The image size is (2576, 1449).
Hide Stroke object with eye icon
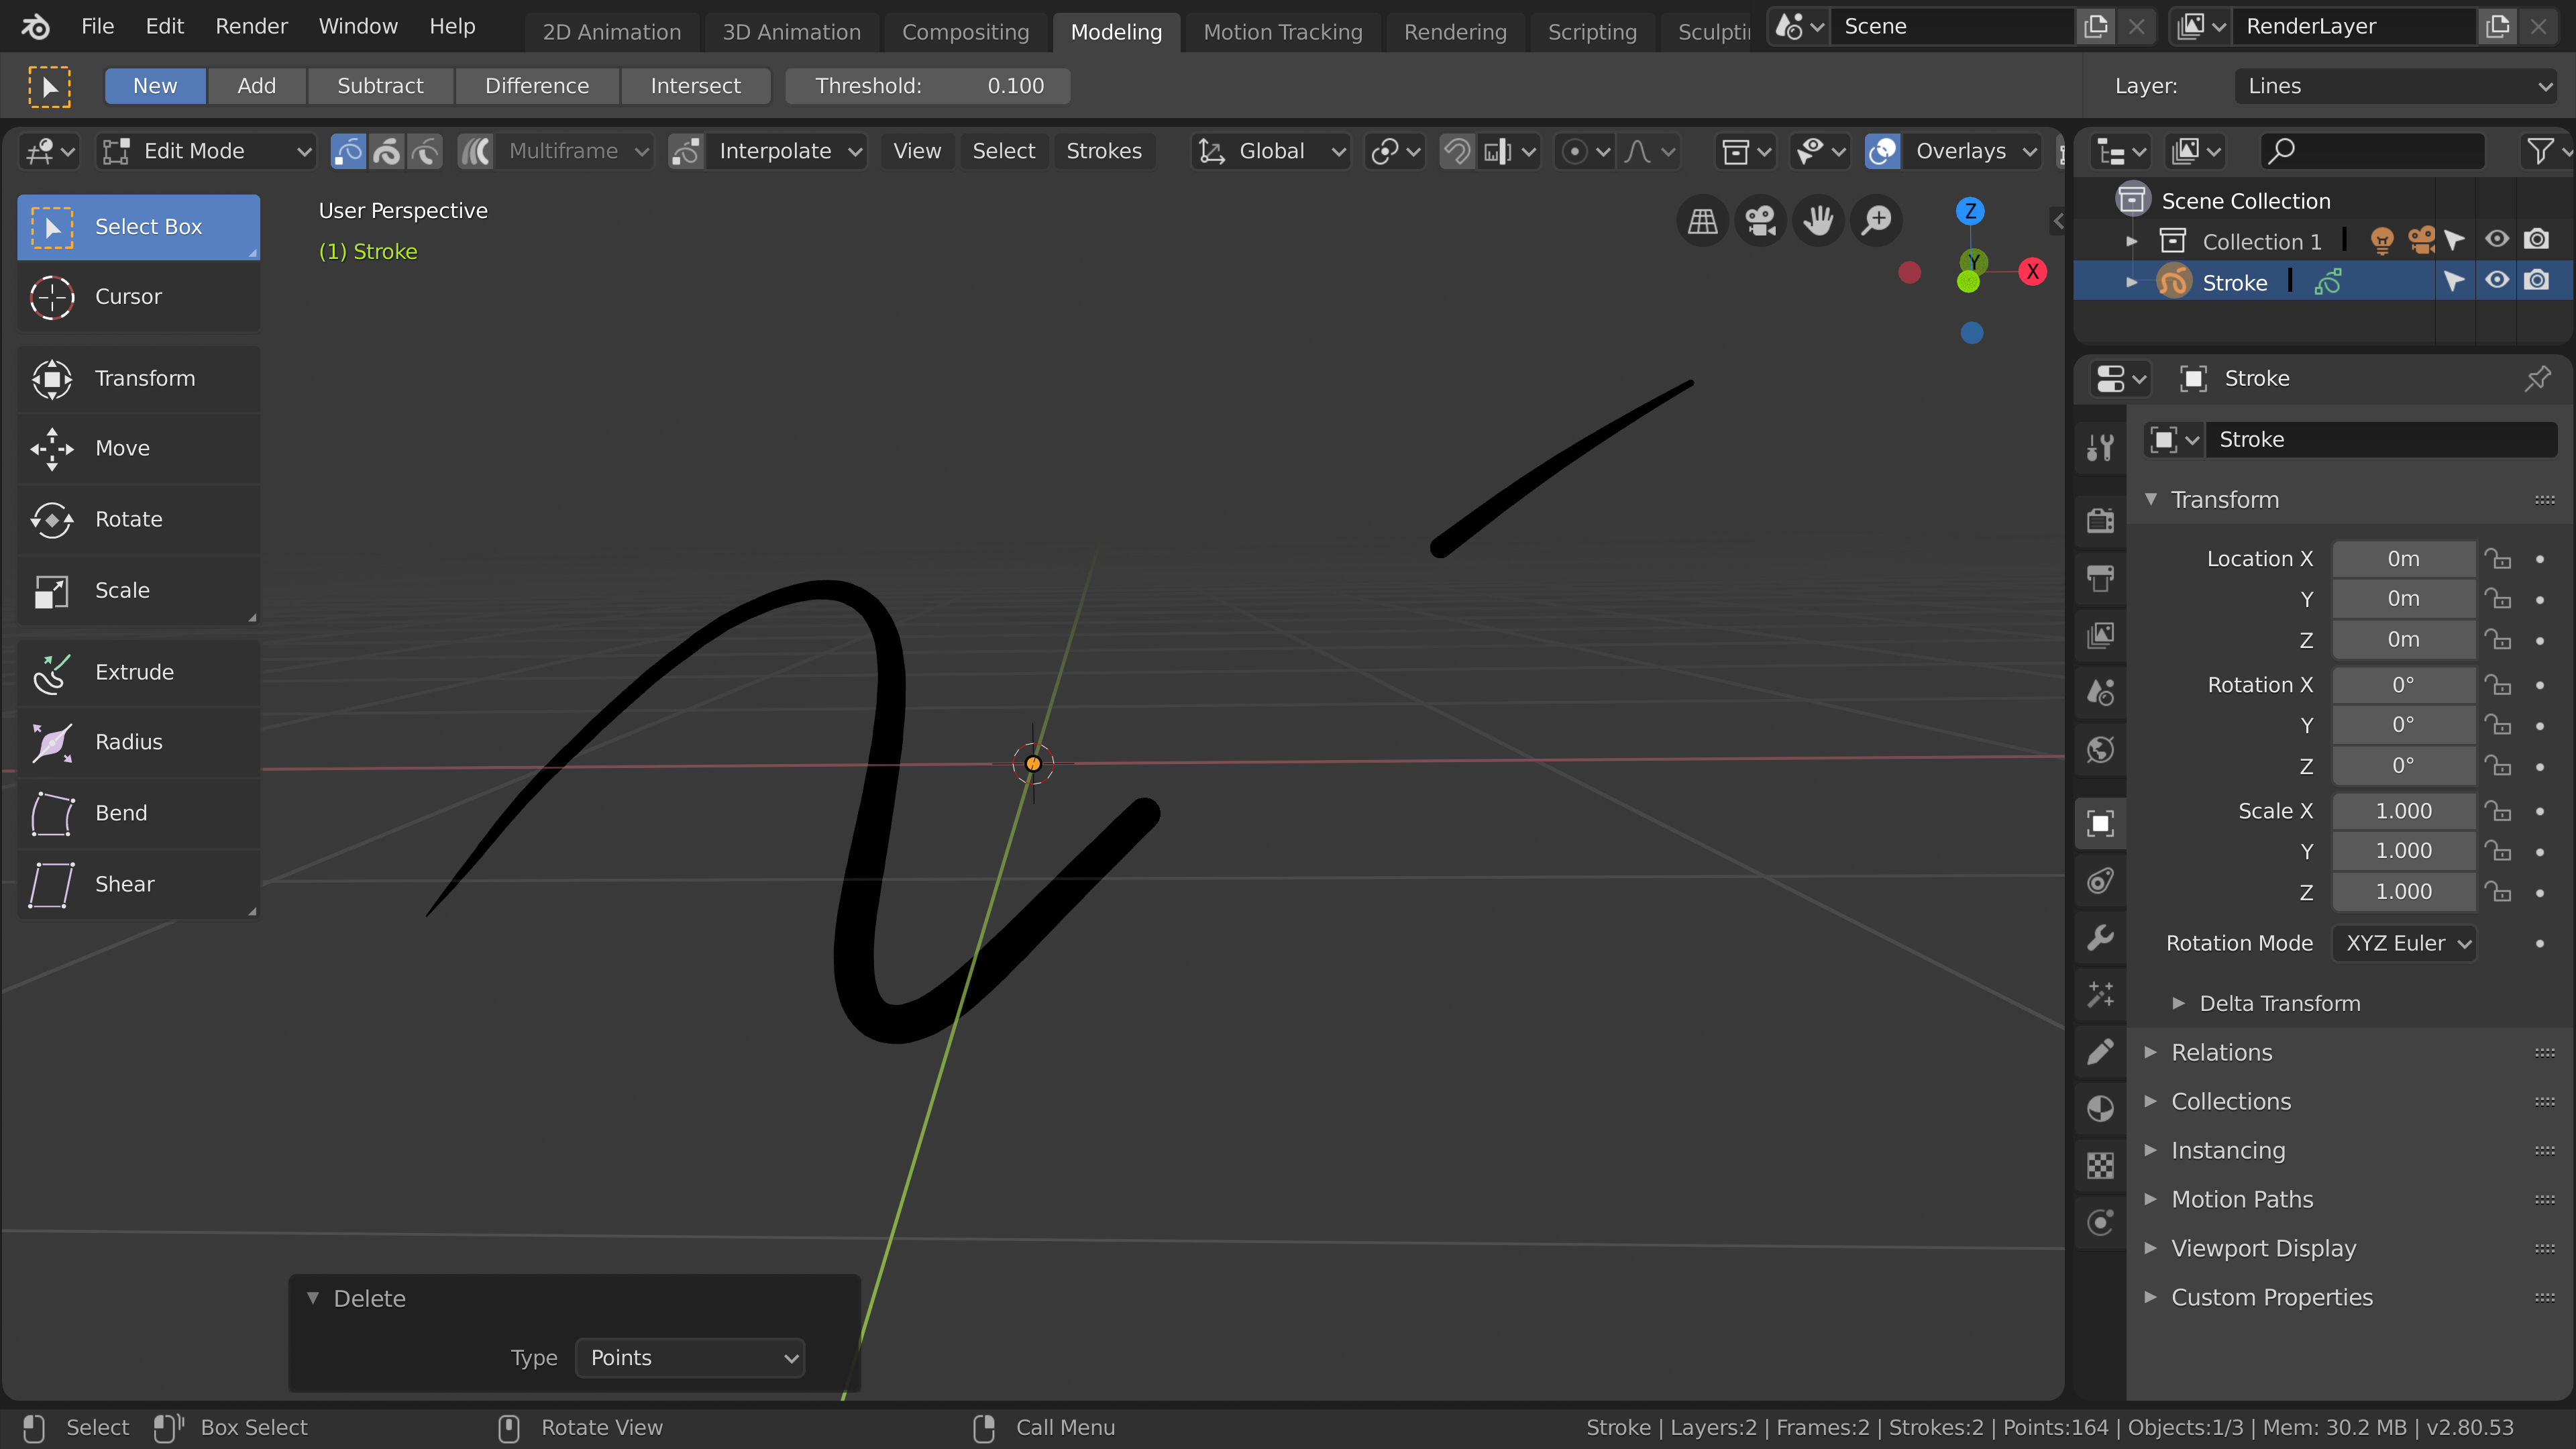click(2496, 281)
